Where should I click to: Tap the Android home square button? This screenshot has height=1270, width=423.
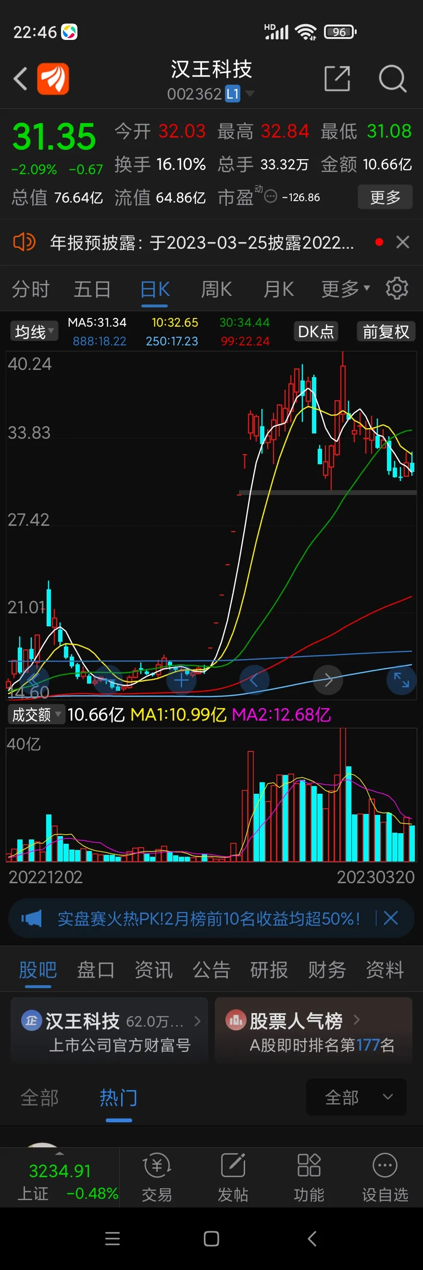point(211,1238)
